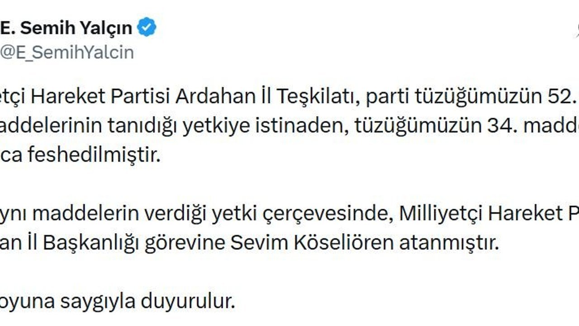Click the word "atanmıştır"
This screenshot has height=326, width=579.
pyautogui.click(x=448, y=243)
